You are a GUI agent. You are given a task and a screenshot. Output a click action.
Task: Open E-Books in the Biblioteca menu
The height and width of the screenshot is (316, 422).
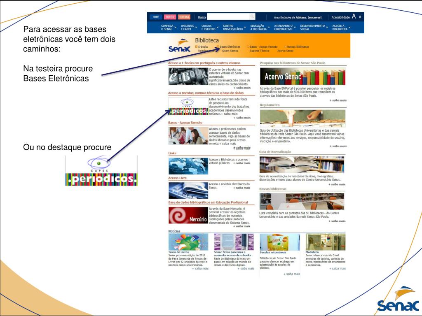(203, 47)
